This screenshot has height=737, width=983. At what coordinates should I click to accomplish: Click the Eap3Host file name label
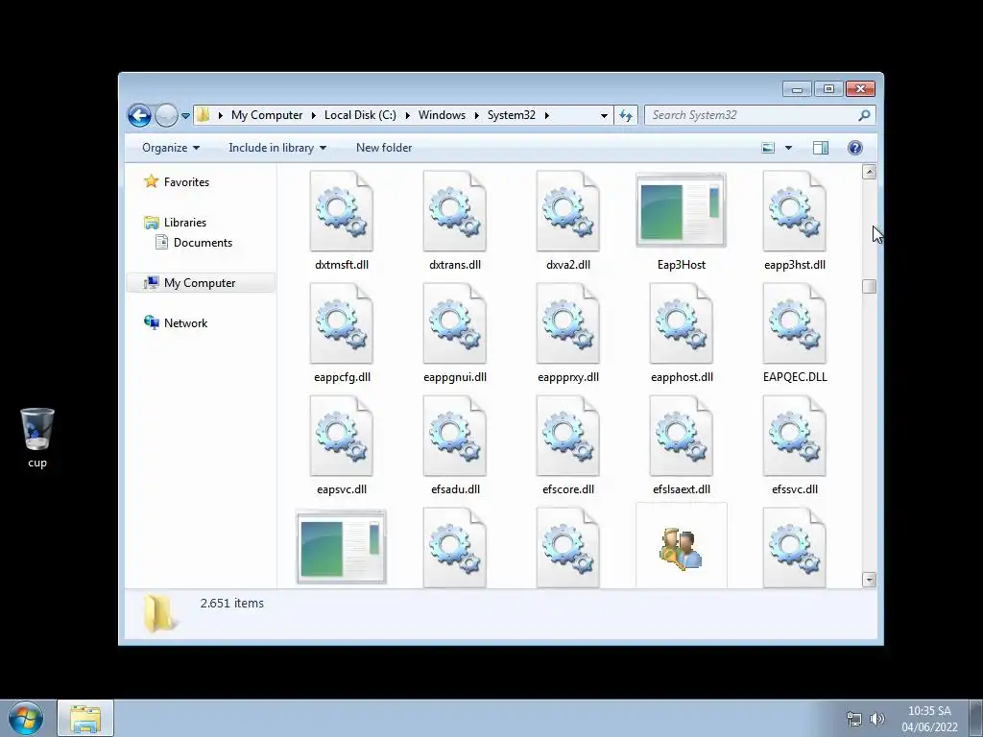point(682,265)
